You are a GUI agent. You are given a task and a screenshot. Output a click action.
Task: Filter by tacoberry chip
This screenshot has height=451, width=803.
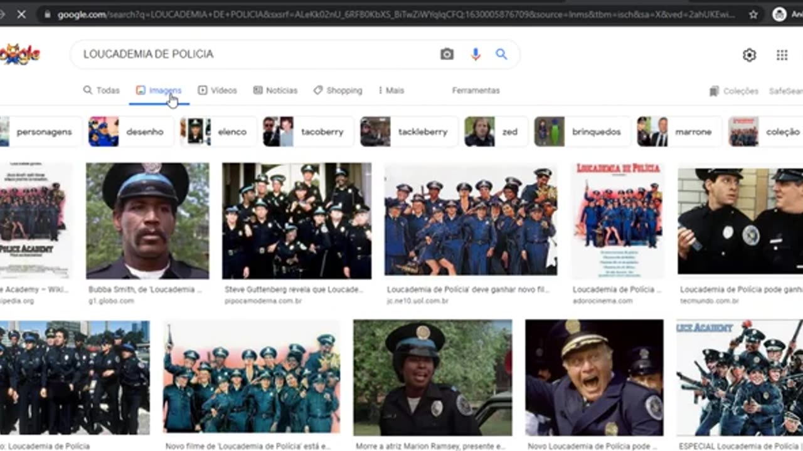[x=308, y=132]
